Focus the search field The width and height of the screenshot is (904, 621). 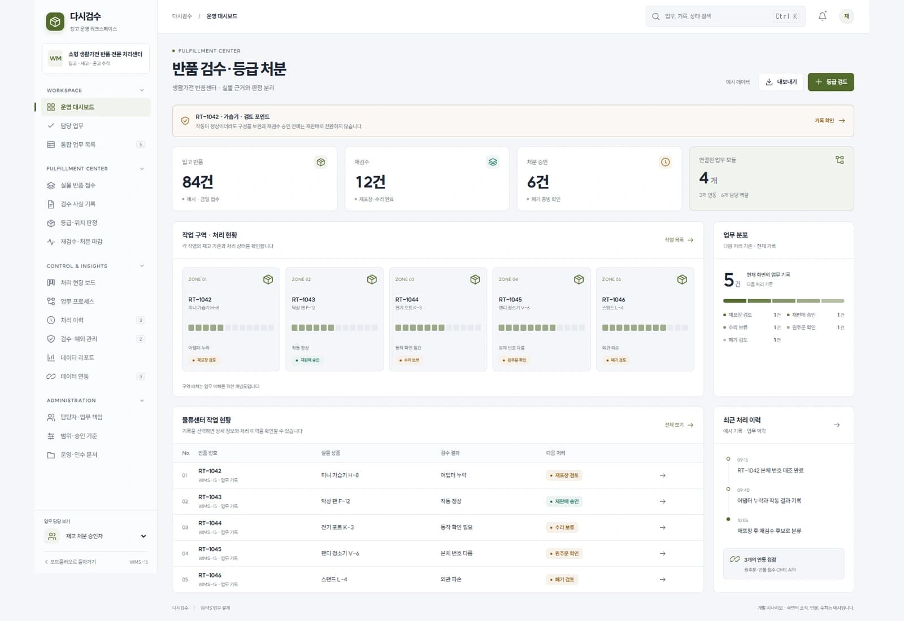click(725, 16)
